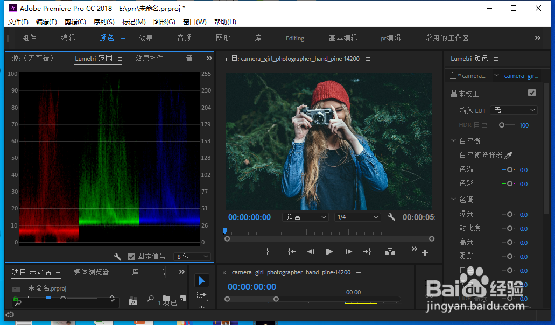The height and width of the screenshot is (325, 555).
Task: Uncheck the 固定信号 checkbox
Action: pos(131,257)
